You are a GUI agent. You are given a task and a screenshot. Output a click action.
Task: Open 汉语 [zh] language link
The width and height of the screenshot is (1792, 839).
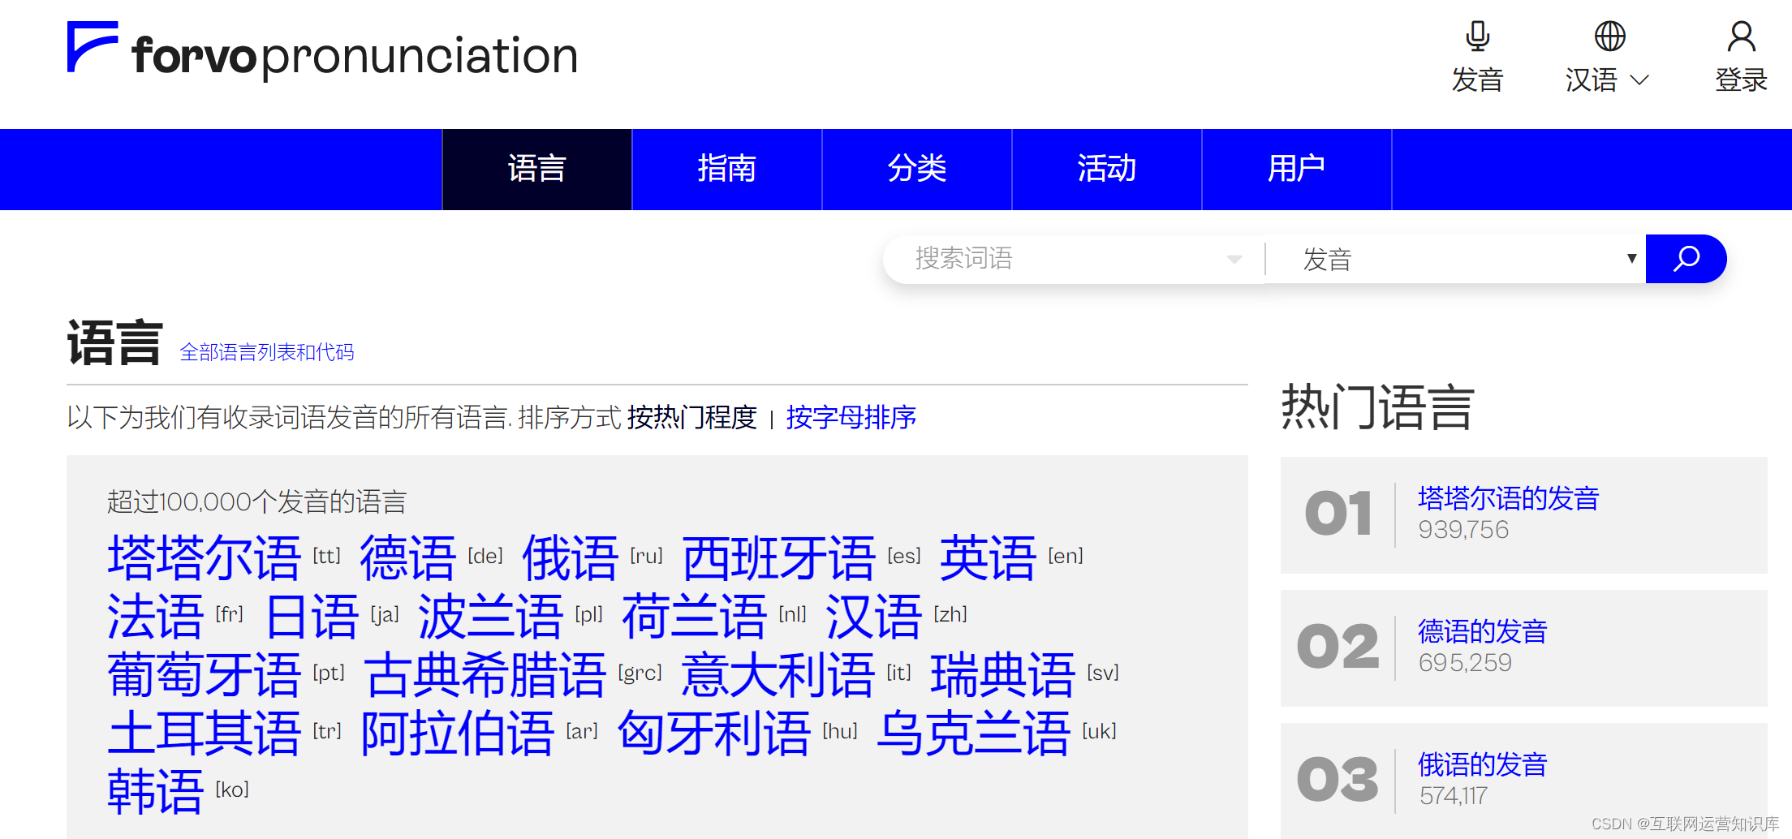(873, 616)
